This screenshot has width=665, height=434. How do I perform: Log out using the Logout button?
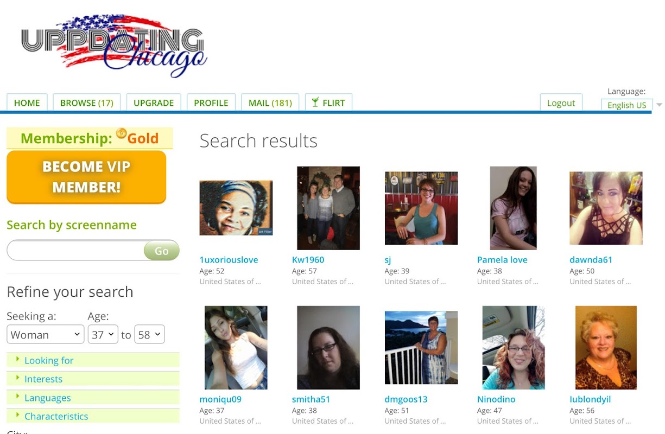561,103
